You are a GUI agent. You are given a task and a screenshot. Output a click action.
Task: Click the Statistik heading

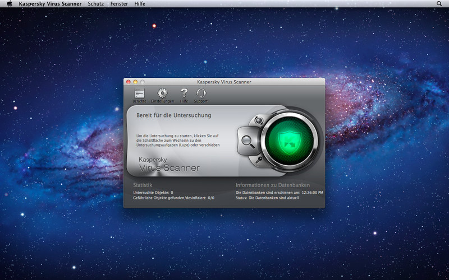point(143,184)
